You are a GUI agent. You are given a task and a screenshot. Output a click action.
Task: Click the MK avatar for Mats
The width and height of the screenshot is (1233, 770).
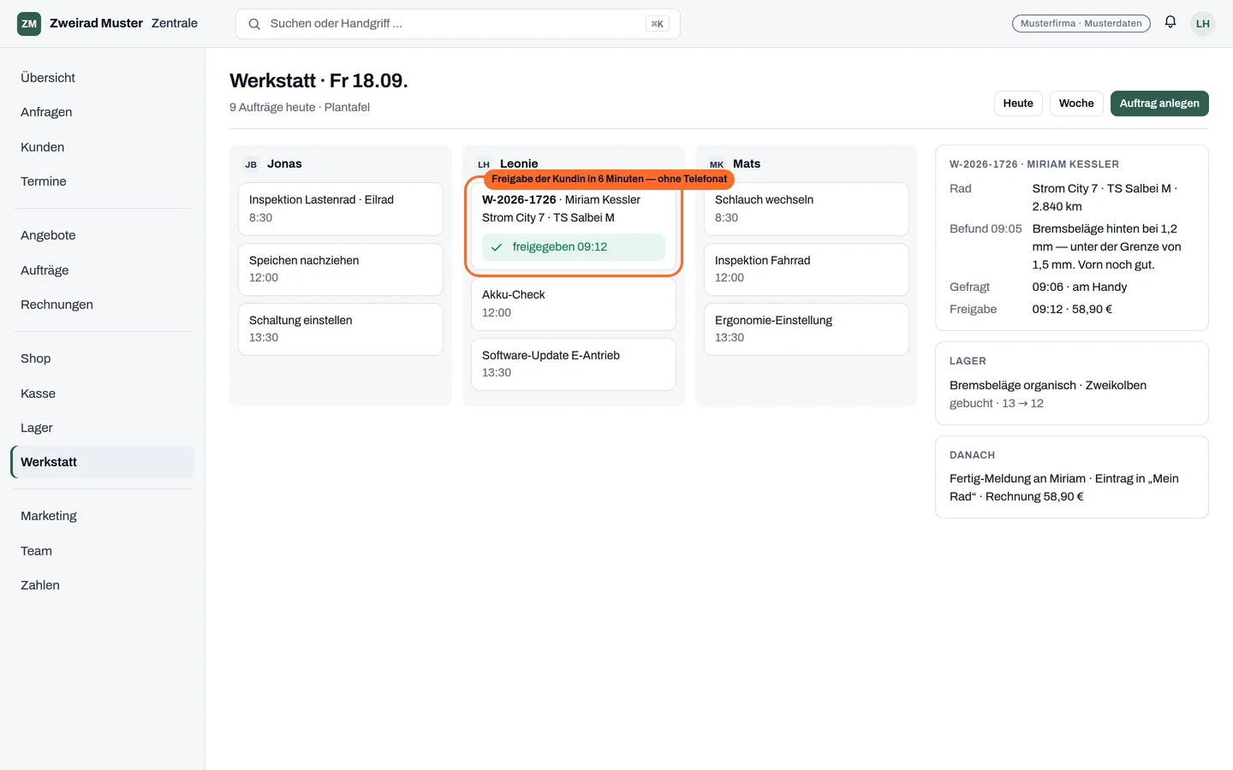(x=717, y=164)
